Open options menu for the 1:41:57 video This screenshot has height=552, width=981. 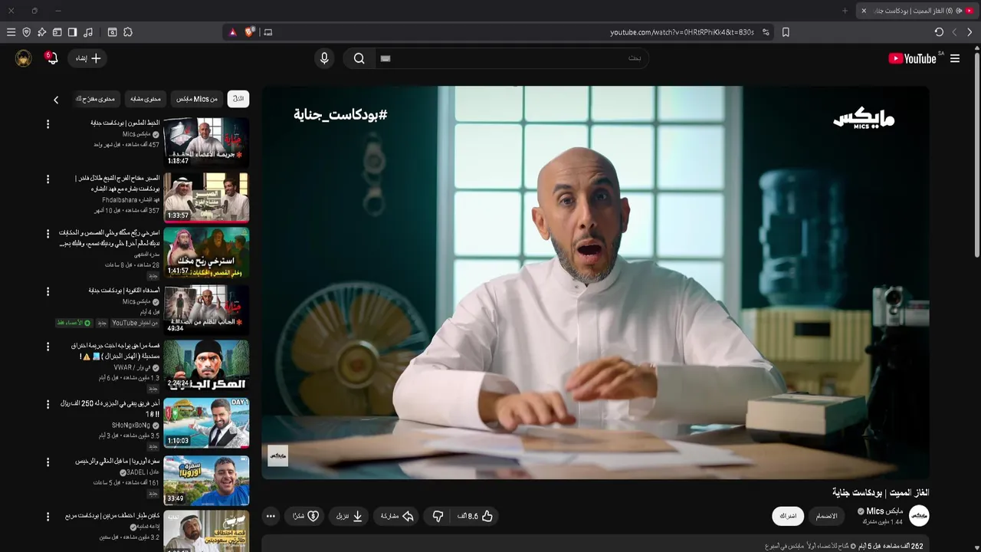48,233
